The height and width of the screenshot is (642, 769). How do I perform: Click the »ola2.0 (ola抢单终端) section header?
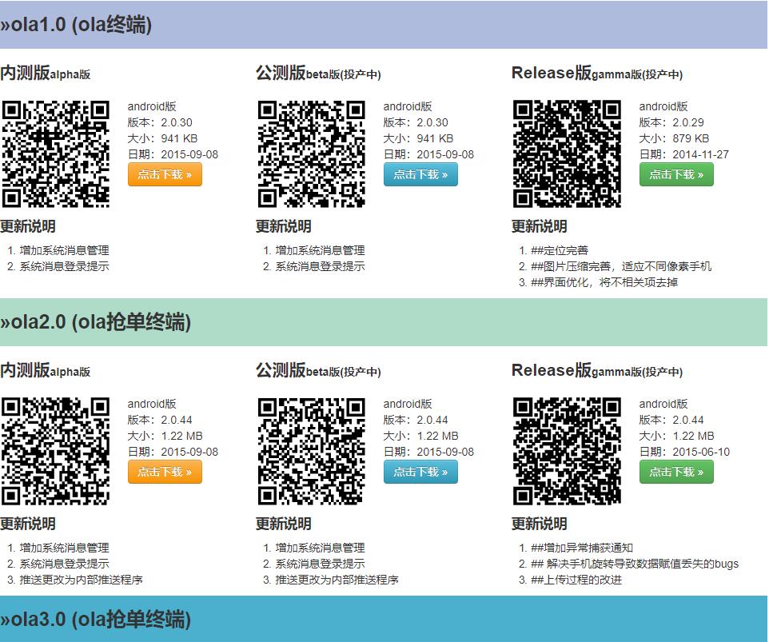384,322
